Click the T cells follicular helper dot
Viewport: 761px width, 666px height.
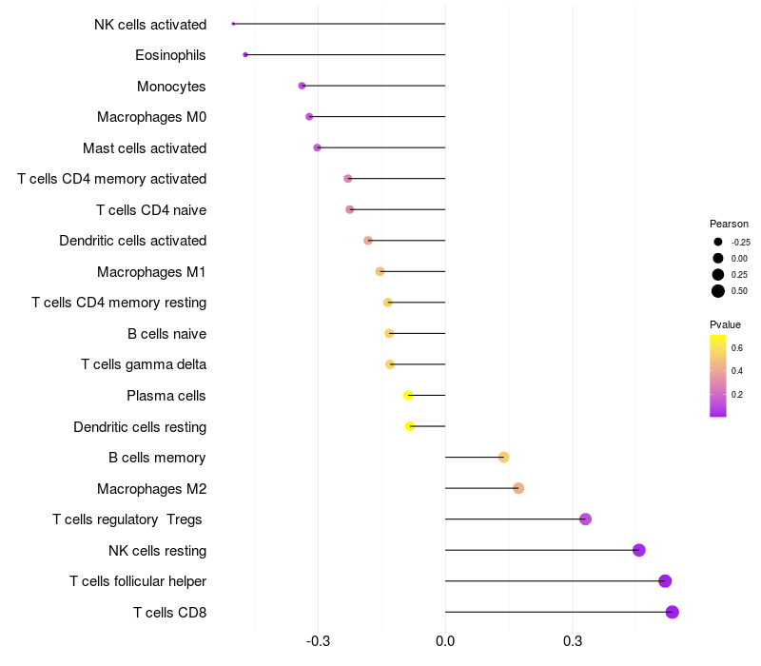pos(665,581)
